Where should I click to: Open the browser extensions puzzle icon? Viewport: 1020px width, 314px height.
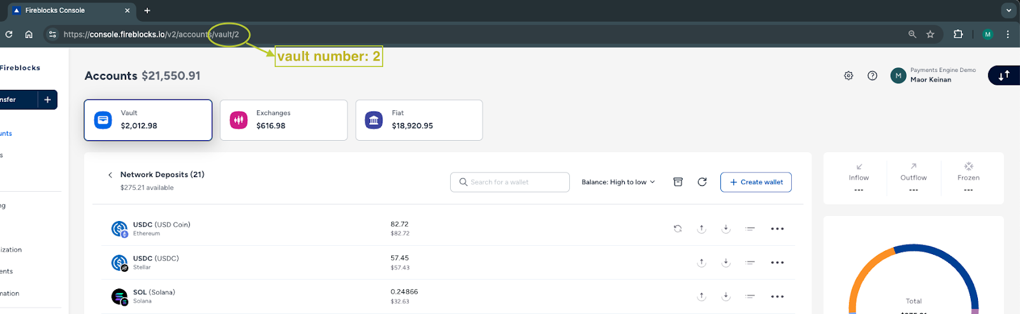(958, 34)
